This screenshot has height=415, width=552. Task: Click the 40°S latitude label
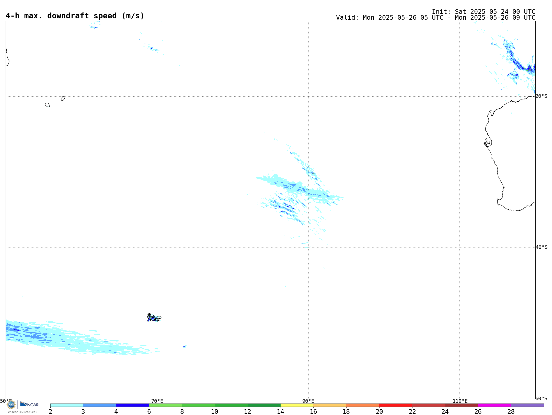pos(542,247)
